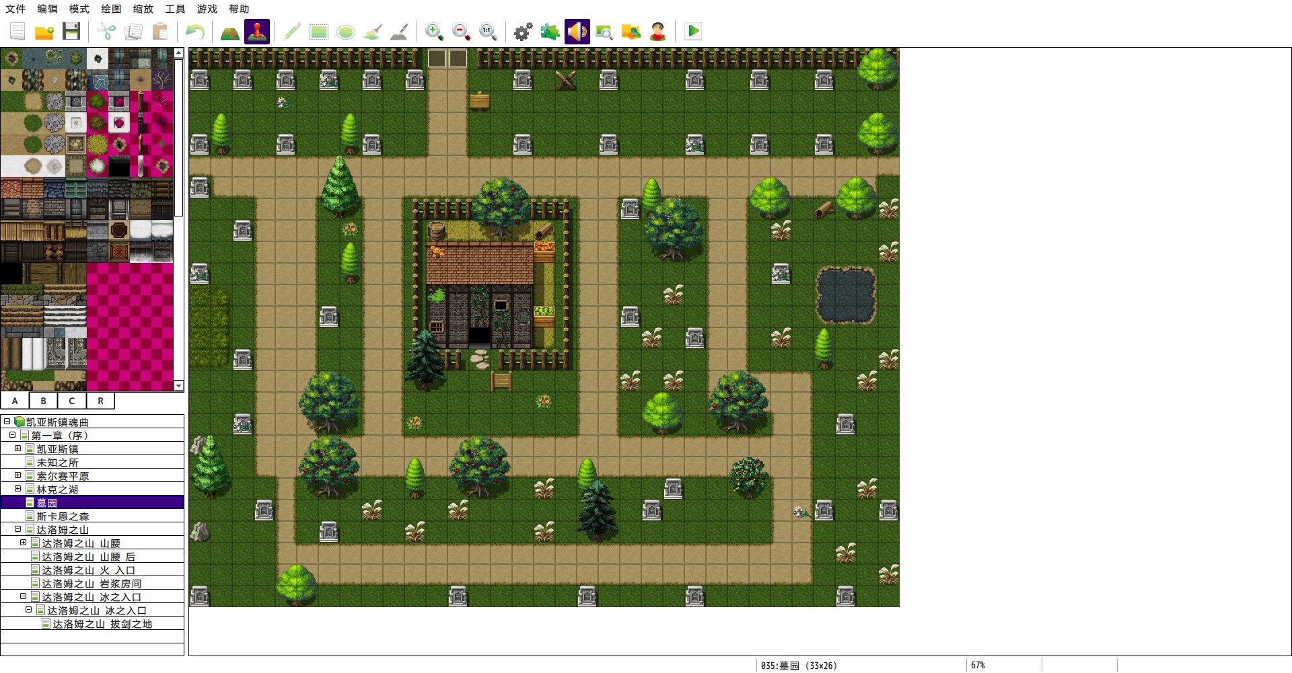Open the Plugin Manager puzzle icon
This screenshot has width=1292, height=673.
click(550, 32)
